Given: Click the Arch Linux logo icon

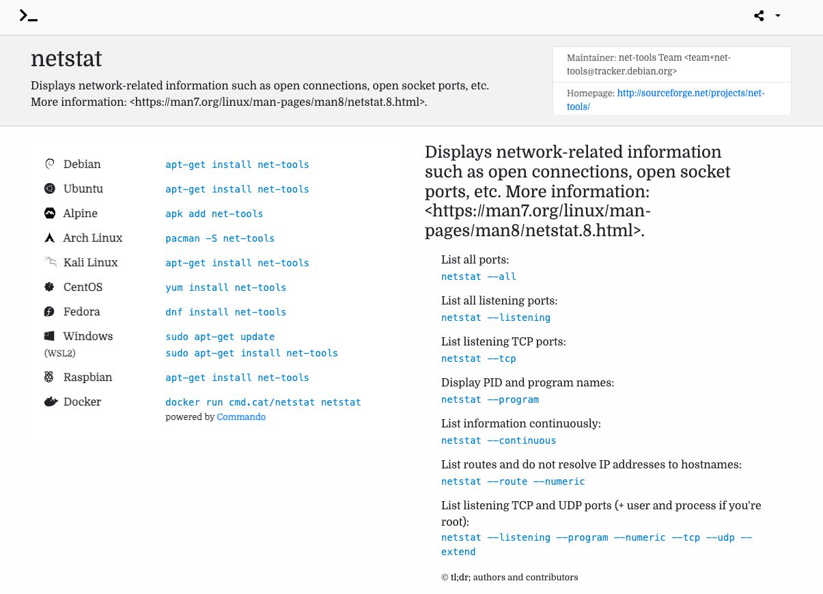Looking at the screenshot, I should [x=49, y=238].
